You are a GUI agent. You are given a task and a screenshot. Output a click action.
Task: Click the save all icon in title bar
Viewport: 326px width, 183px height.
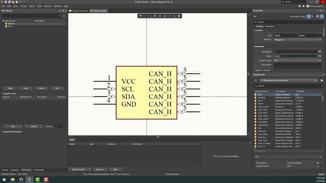pyautogui.click(x=9, y=2)
